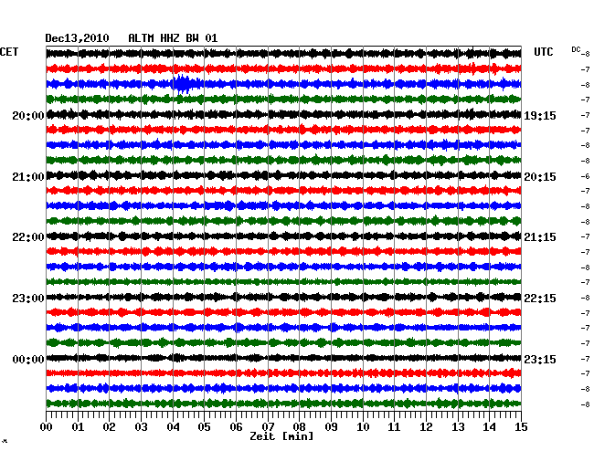594x451 pixels.
Task: Click the large seismic burst on the blue trace
Action: click(x=184, y=84)
